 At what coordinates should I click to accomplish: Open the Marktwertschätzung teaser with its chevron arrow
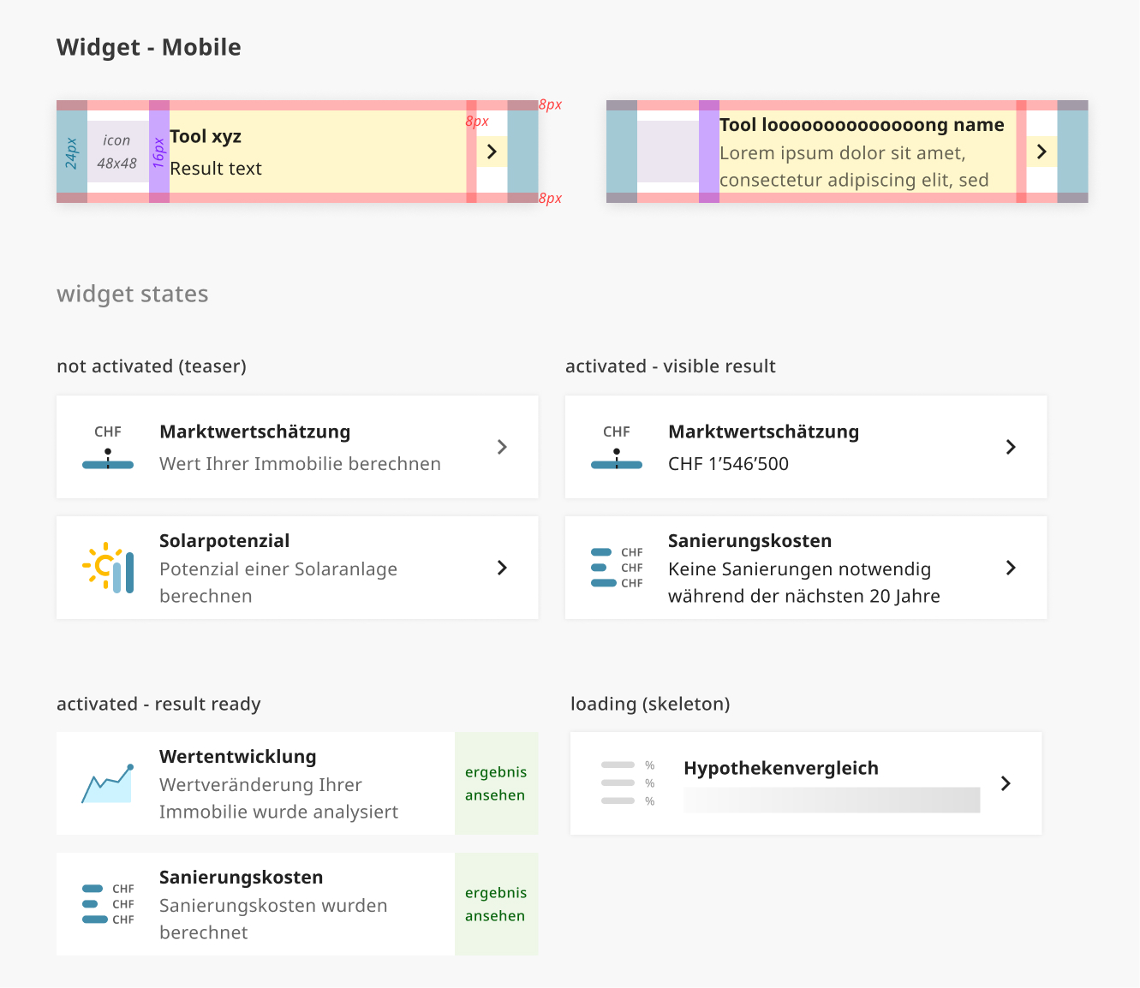[502, 447]
